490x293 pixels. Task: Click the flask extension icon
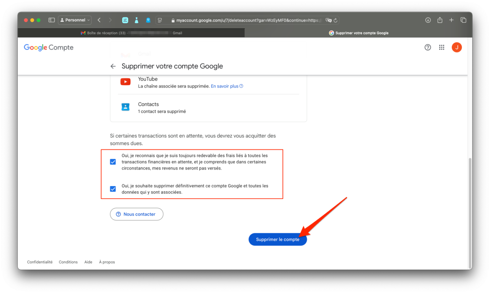point(137,20)
